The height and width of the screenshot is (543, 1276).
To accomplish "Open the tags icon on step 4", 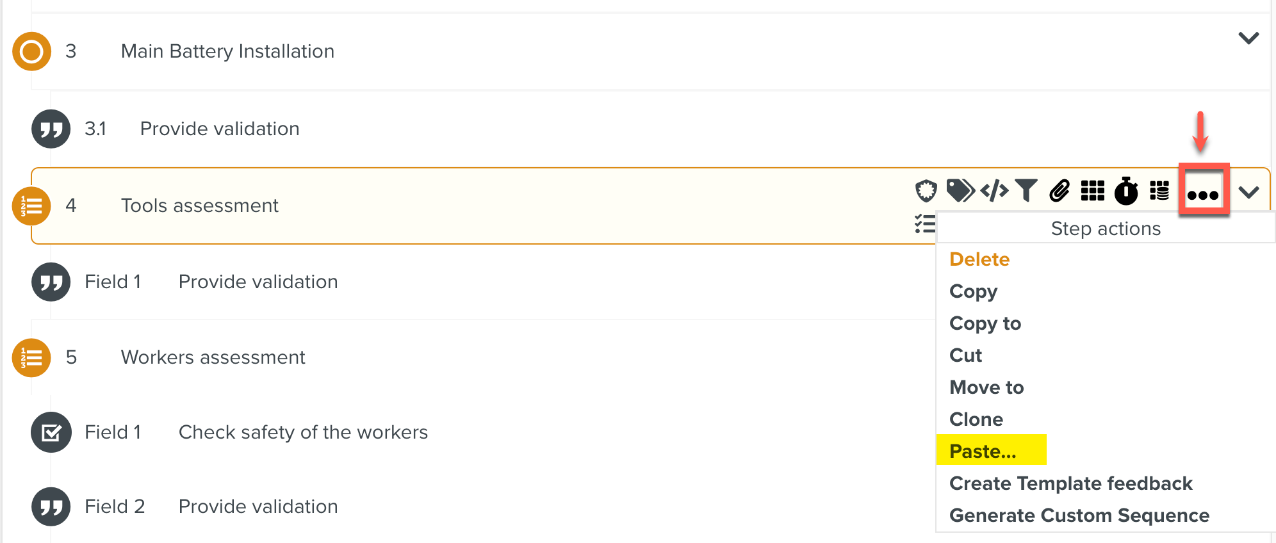I will point(960,191).
